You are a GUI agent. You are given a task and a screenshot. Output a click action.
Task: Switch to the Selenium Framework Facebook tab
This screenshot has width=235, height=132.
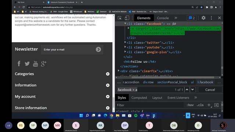pyautogui.click(x=62, y=2)
